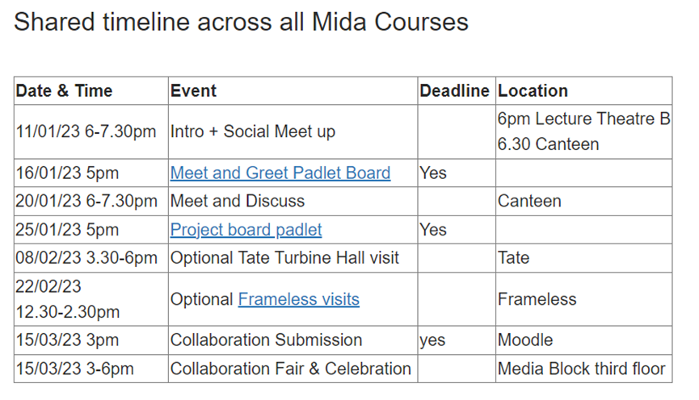Viewport: 699px width, 400px height.
Task: Click the Media Block third floor cell
Action: click(584, 369)
